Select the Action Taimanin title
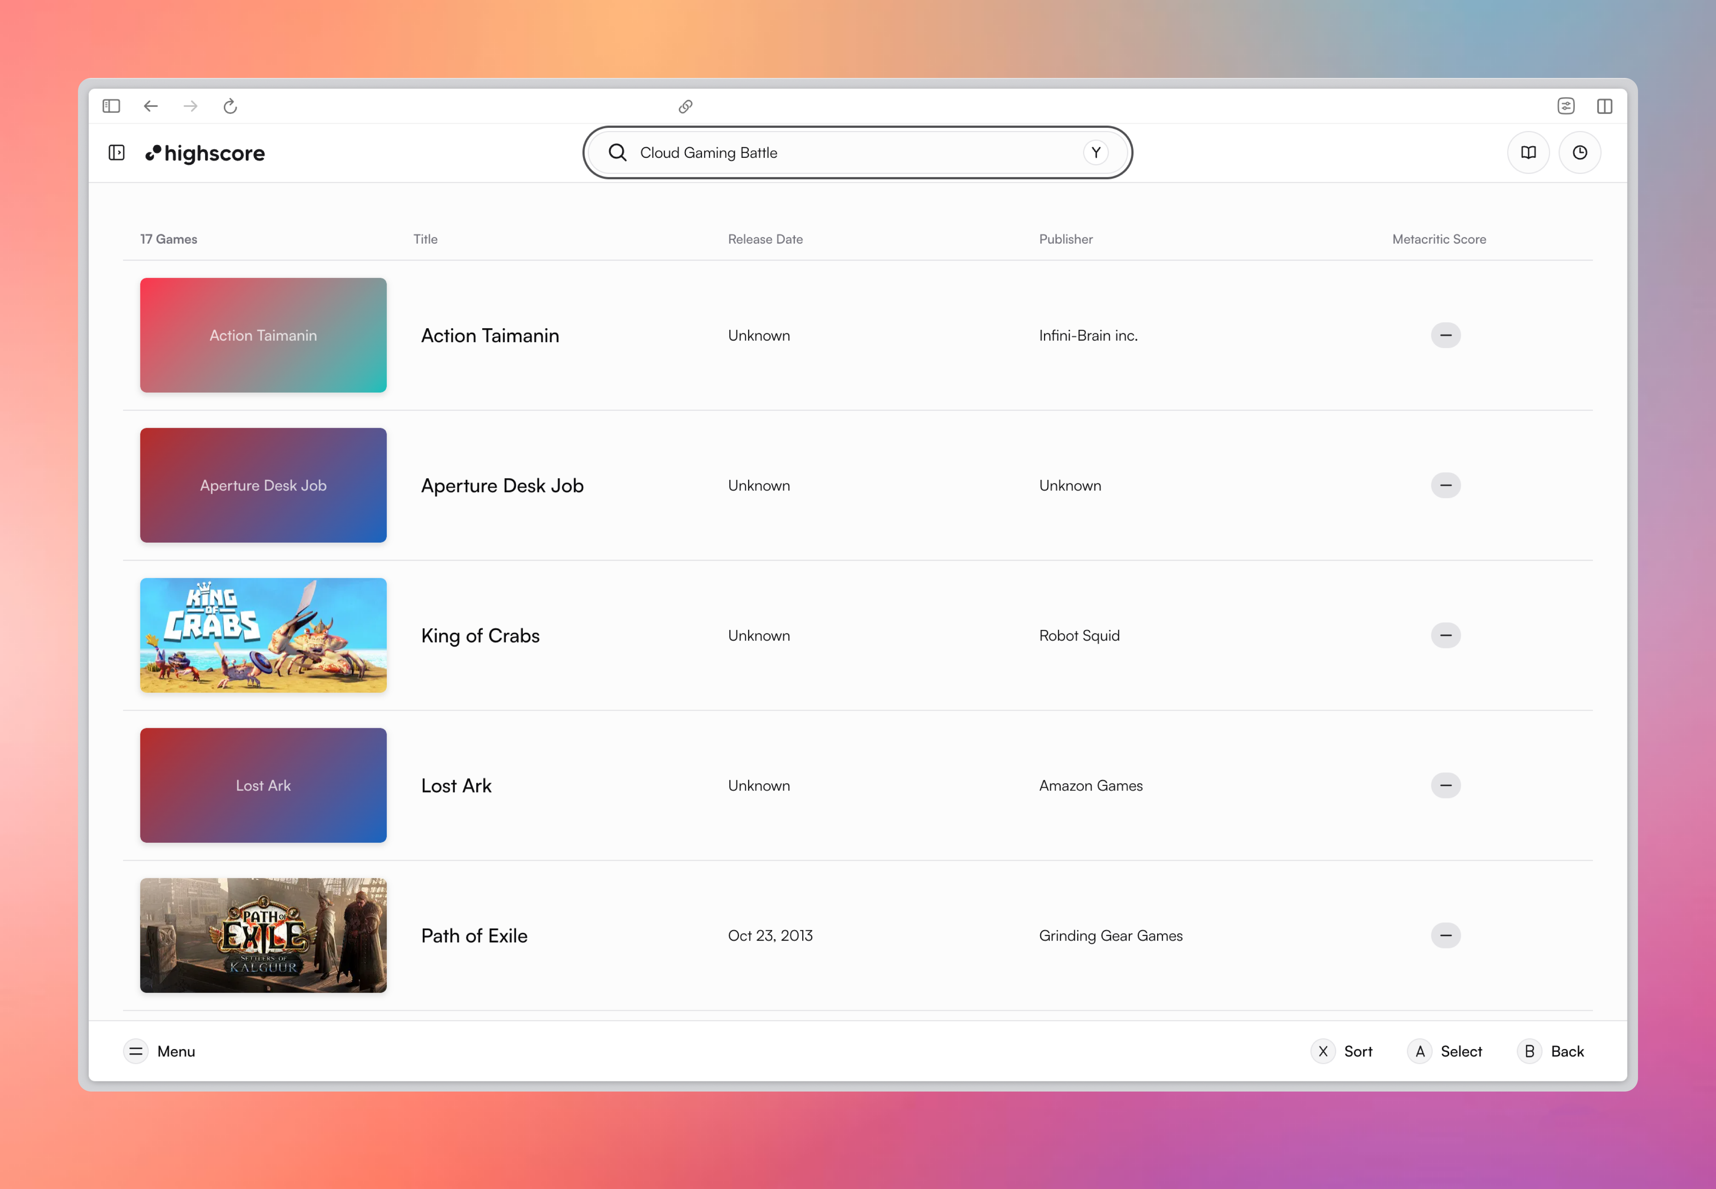Screen dimensions: 1716x1189 pyautogui.click(x=489, y=335)
